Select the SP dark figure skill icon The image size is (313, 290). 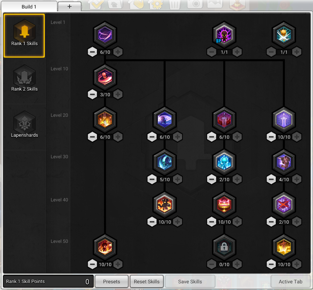[224, 35]
